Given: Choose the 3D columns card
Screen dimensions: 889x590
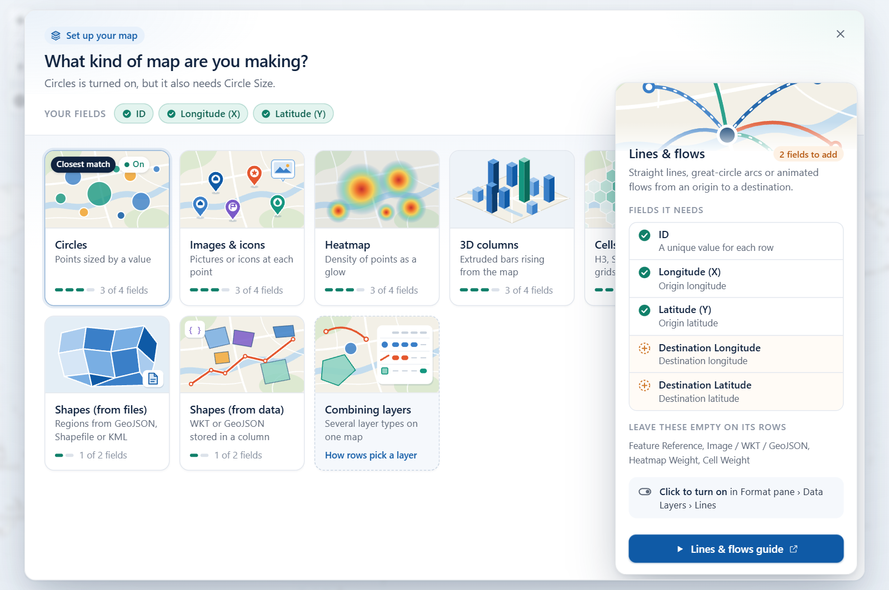Looking at the screenshot, I should point(512,228).
